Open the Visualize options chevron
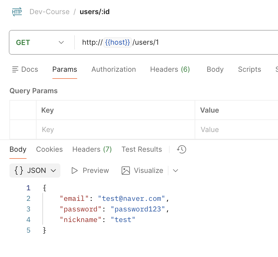This screenshot has height=257, width=278. [176, 171]
